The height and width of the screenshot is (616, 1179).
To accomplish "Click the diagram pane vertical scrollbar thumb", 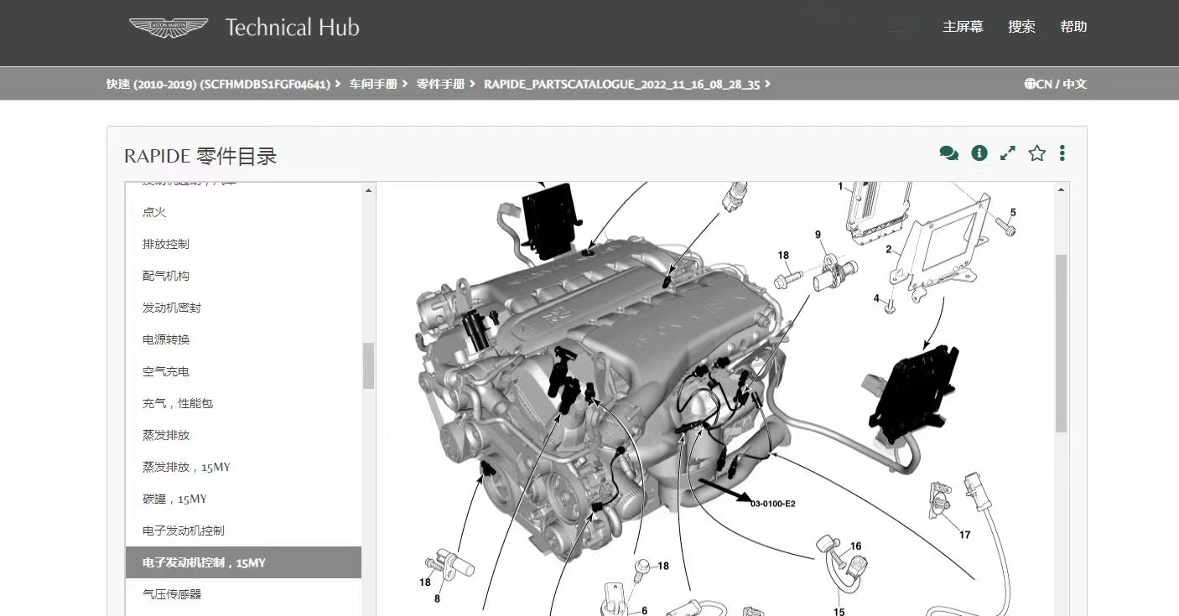I will point(1061,344).
